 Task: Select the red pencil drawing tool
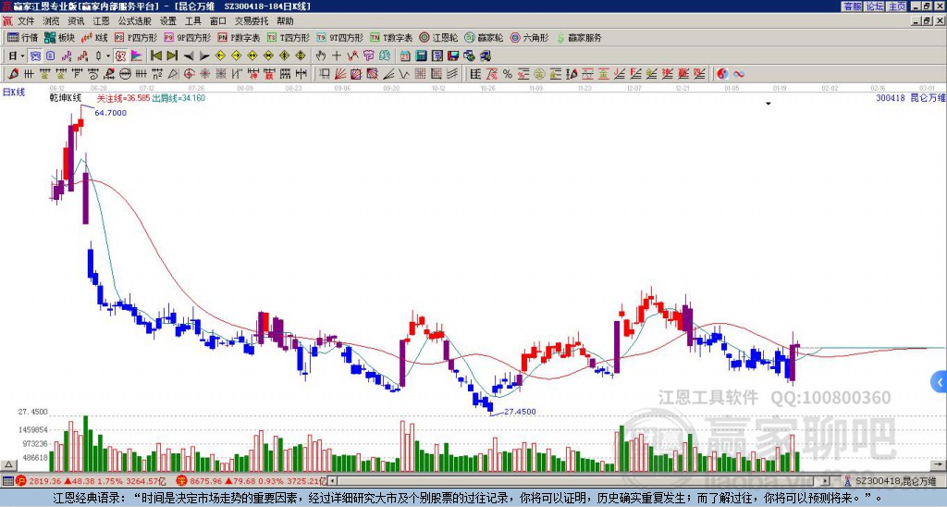(x=13, y=74)
